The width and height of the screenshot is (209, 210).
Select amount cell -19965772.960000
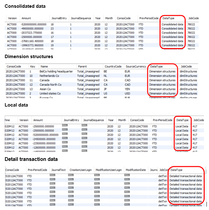click(x=32, y=45)
